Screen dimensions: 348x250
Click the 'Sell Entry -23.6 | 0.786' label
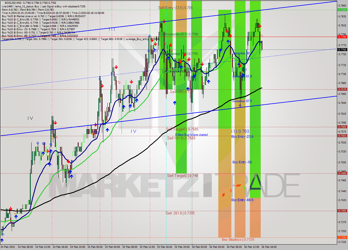pos(176,8)
